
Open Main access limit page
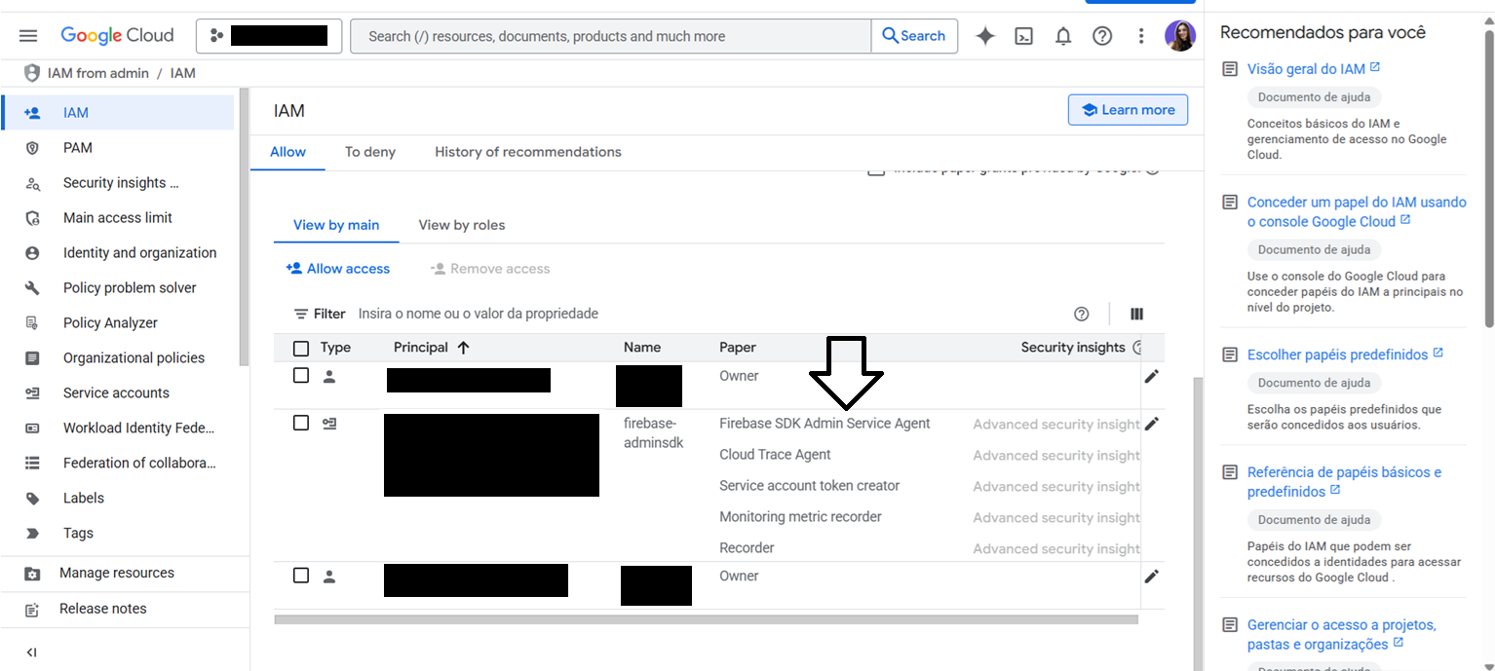[118, 218]
